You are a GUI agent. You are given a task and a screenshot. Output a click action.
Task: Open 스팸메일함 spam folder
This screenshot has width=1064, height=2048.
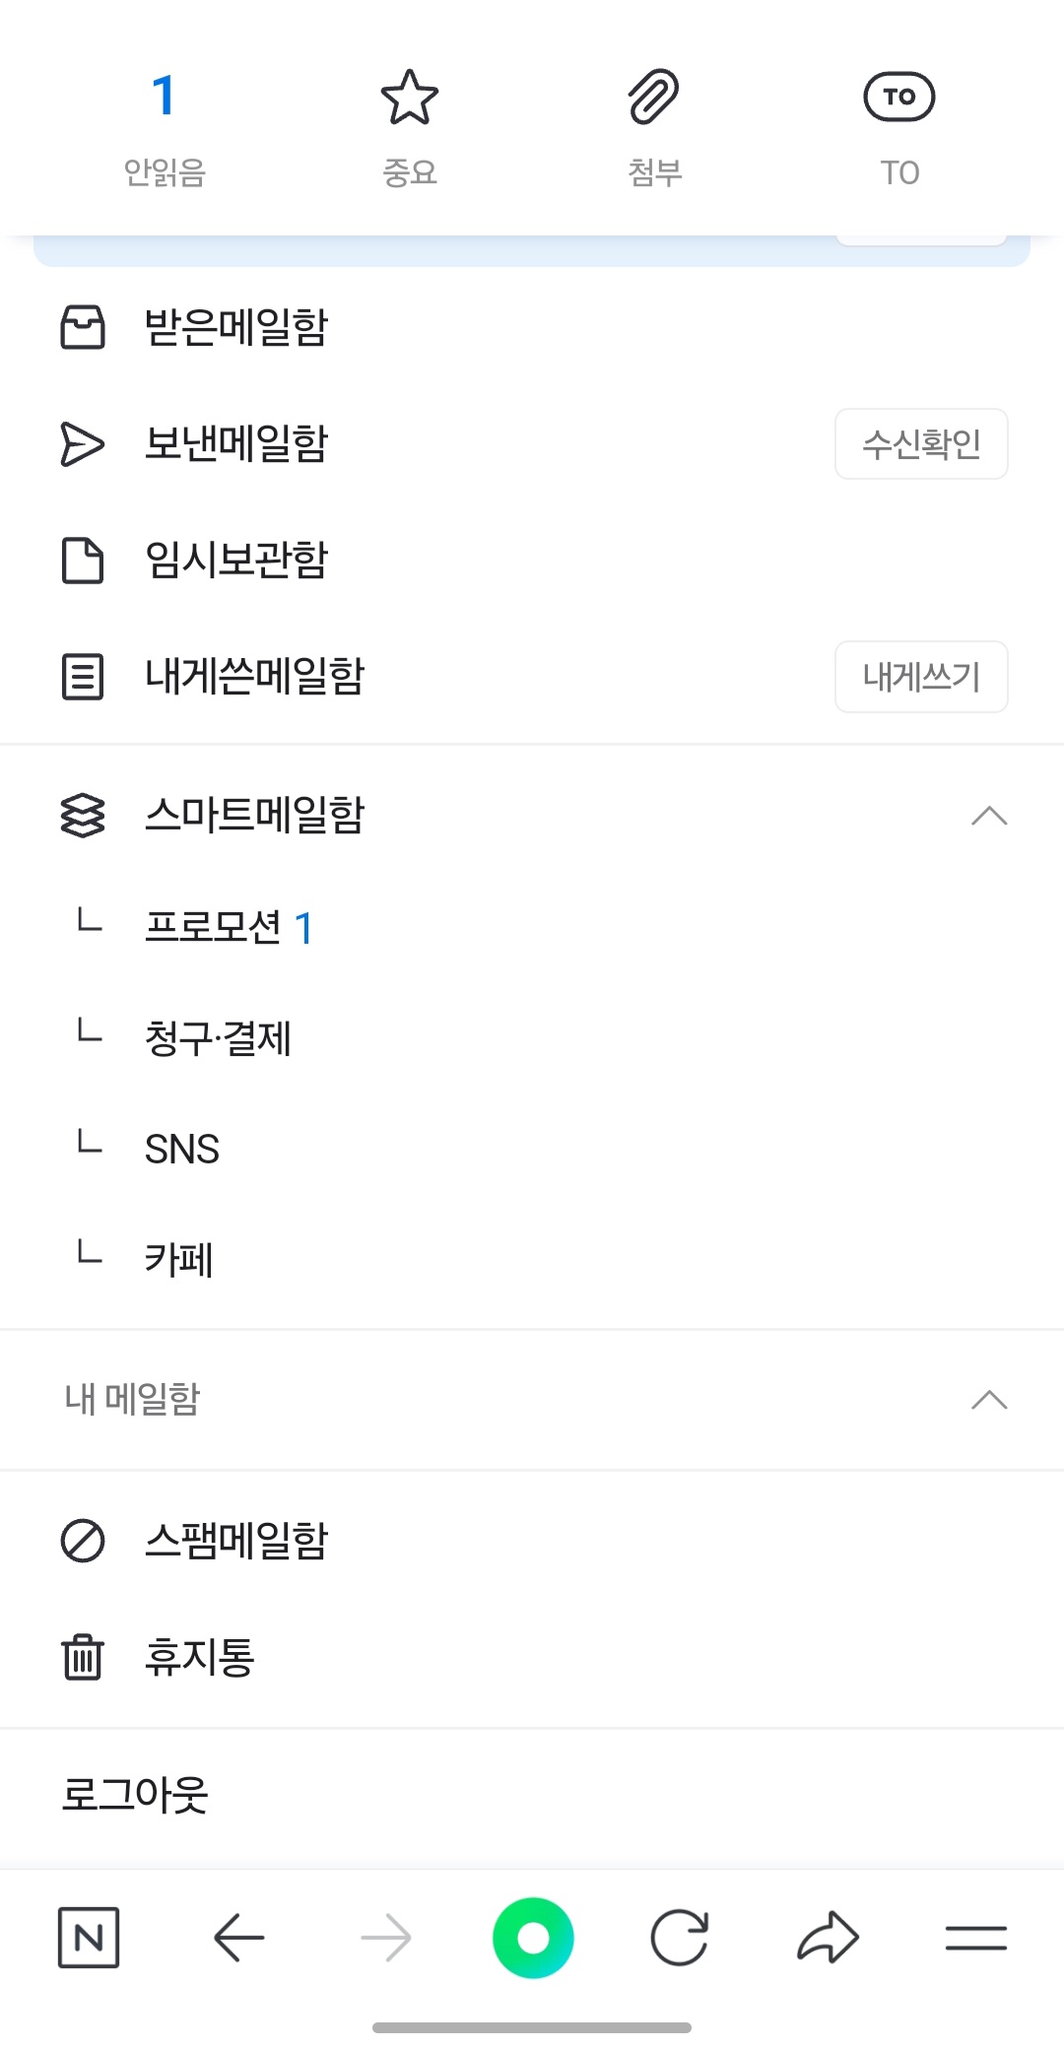[x=236, y=1541]
